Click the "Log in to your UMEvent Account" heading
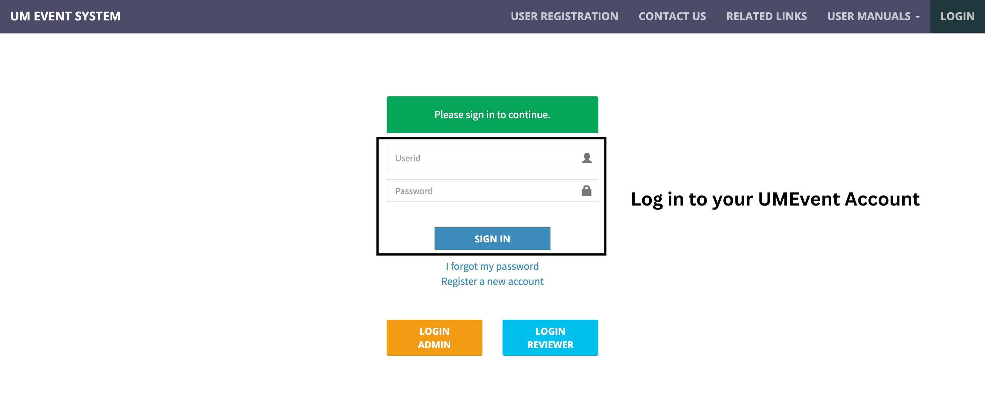The image size is (985, 397). (775, 199)
